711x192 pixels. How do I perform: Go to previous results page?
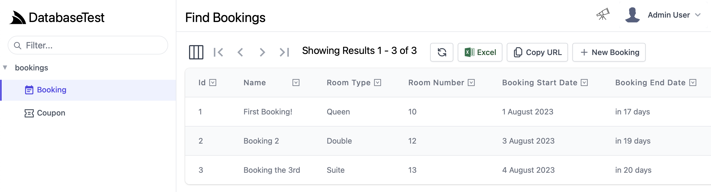click(x=240, y=52)
